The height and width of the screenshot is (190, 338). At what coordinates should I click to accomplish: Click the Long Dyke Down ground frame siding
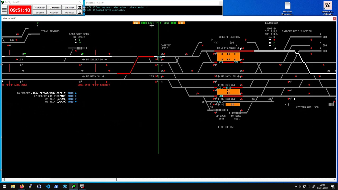pos(78,48)
